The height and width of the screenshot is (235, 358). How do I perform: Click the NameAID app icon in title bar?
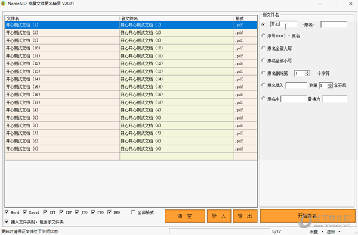pyautogui.click(x=3, y=4)
